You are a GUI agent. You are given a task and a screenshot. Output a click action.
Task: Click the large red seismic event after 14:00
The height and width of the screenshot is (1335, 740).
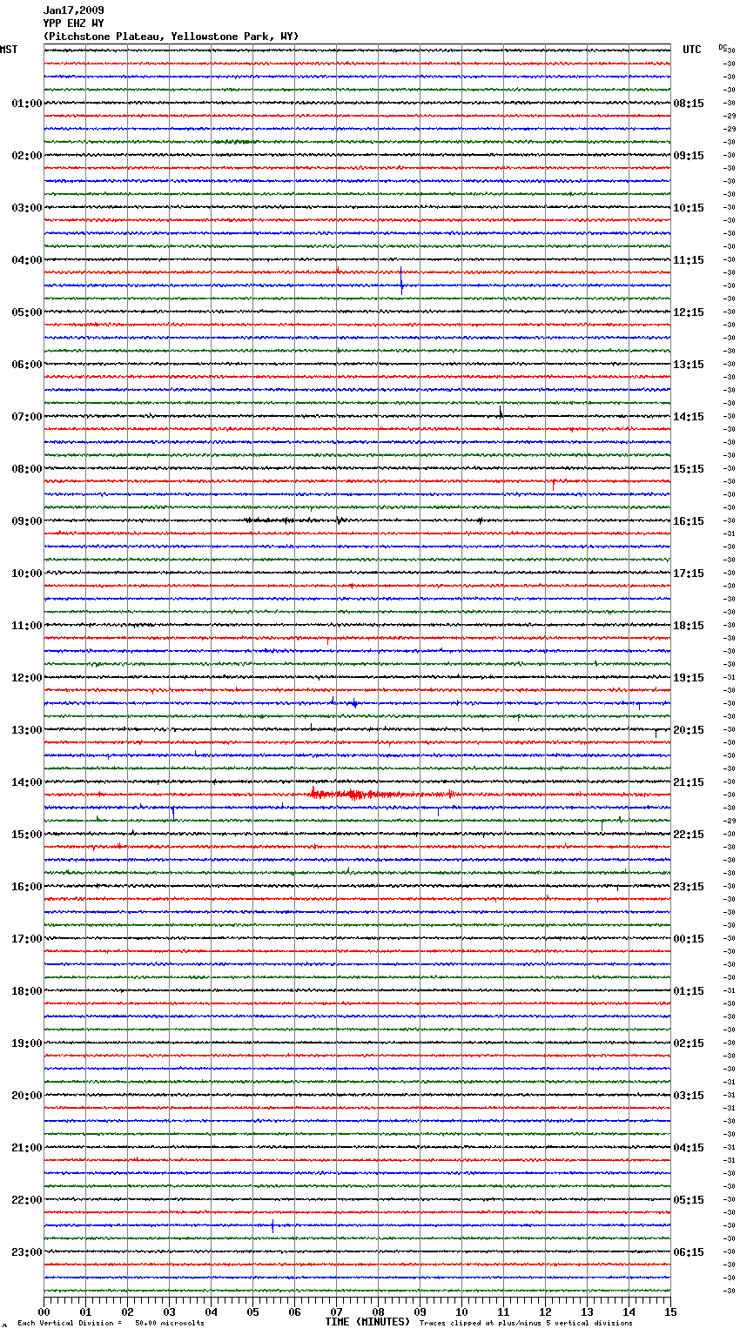(383, 794)
